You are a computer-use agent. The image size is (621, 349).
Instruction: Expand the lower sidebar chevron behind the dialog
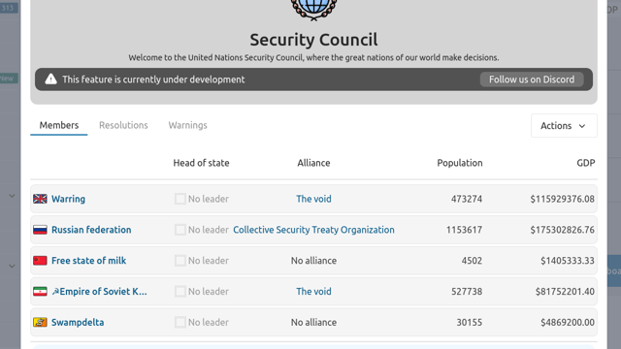click(12, 266)
